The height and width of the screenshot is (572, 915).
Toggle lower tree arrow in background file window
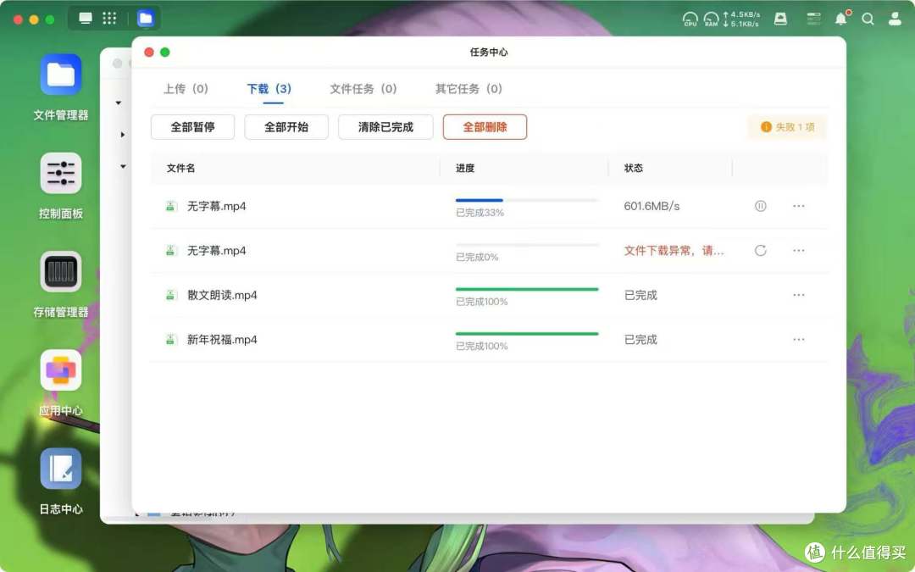pos(123,166)
